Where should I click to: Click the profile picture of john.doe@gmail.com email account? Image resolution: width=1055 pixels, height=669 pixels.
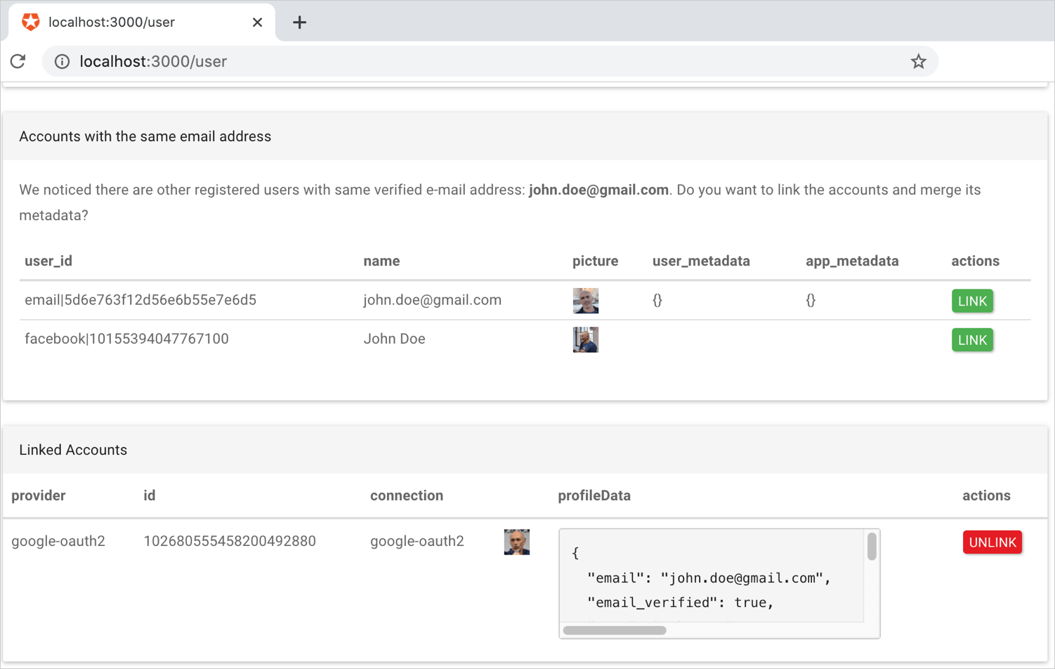[585, 301]
